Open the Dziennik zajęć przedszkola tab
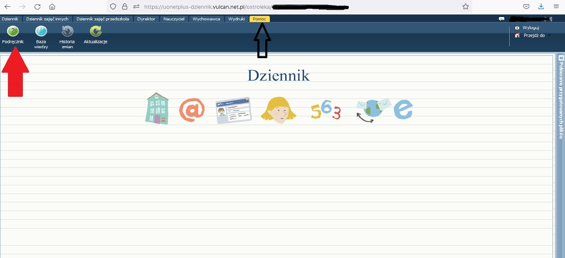The height and width of the screenshot is (258, 565). [103, 19]
